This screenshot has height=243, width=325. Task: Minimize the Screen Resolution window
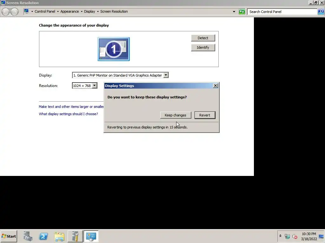point(310,3)
